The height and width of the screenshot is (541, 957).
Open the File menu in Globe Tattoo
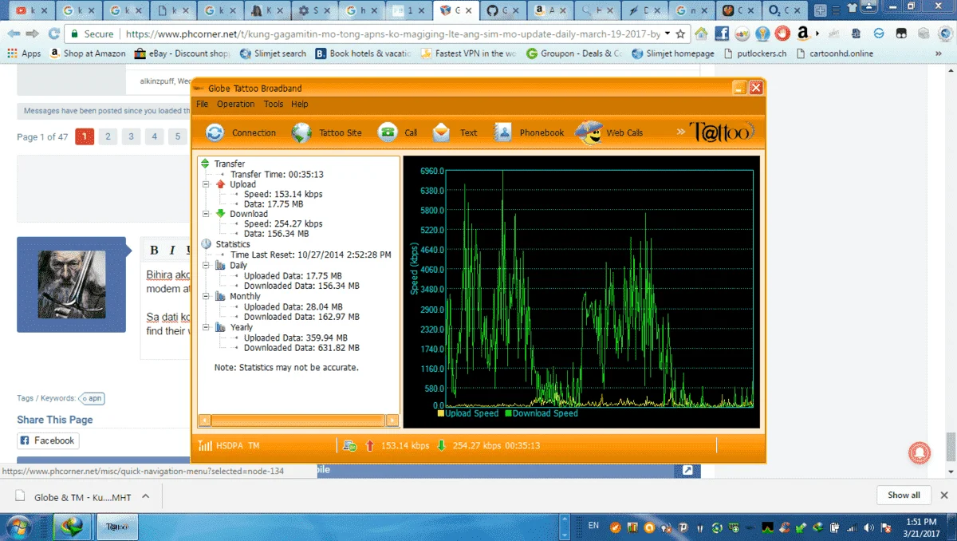[x=202, y=104]
